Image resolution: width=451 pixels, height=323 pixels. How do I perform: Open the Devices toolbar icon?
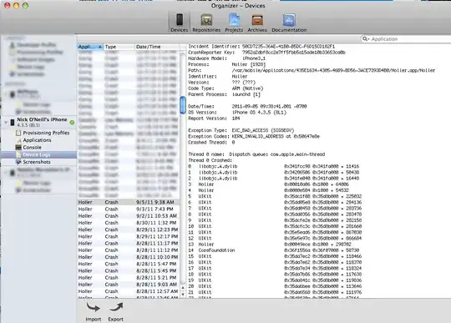click(180, 20)
